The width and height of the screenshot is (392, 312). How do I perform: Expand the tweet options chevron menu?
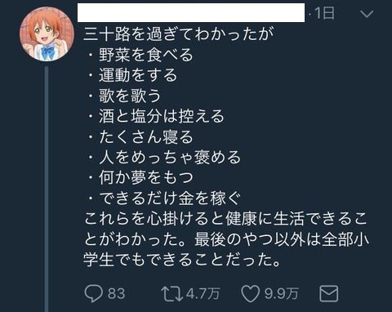click(x=367, y=14)
